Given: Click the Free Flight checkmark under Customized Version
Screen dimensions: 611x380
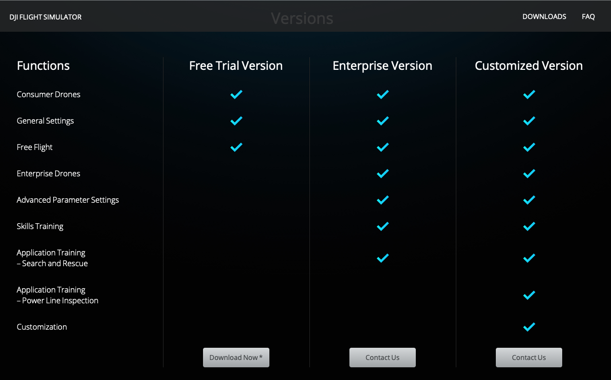Looking at the screenshot, I should pos(529,147).
